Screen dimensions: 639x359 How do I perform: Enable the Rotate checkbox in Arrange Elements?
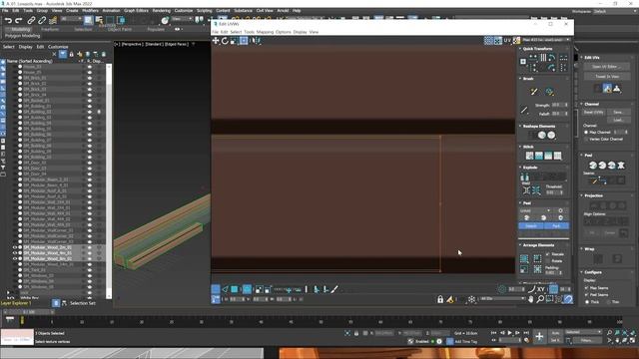[x=548, y=261]
